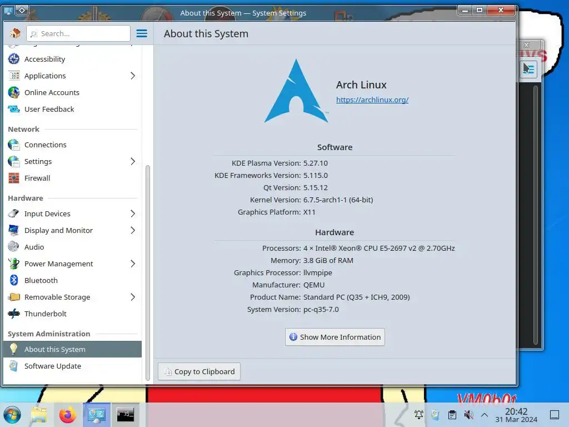Expand the Display and Monitor chevron
Screen dimensions: 569x427
[133, 231]
